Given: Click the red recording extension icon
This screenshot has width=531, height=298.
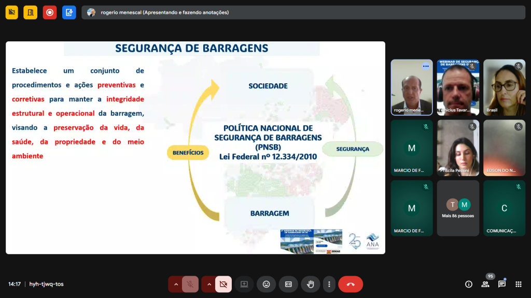Looking at the screenshot, I should tap(50, 12).
